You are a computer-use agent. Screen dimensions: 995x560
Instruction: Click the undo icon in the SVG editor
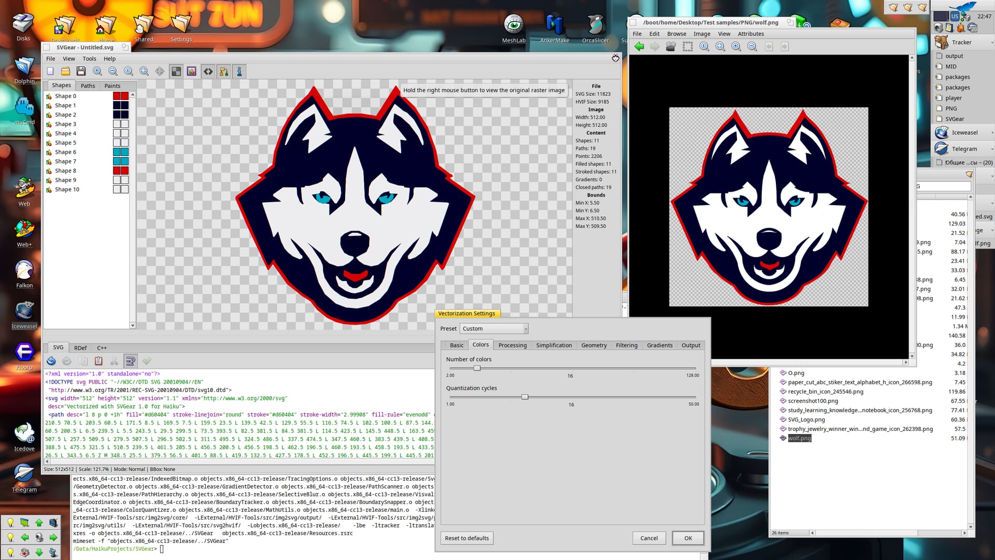click(x=51, y=361)
